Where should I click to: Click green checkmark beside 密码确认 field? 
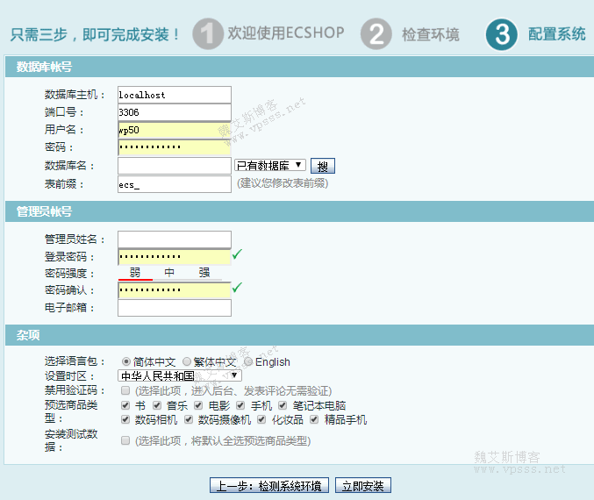237,288
